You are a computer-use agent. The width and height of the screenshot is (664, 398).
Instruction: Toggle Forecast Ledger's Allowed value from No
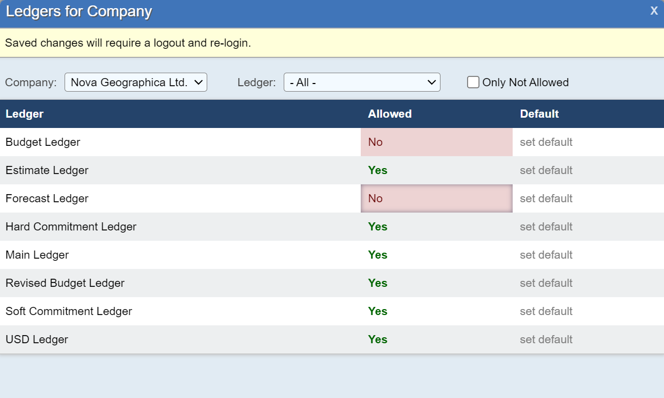(375, 198)
